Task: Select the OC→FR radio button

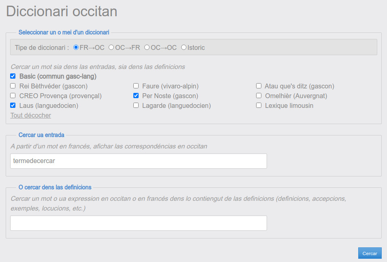Action: tap(111, 47)
